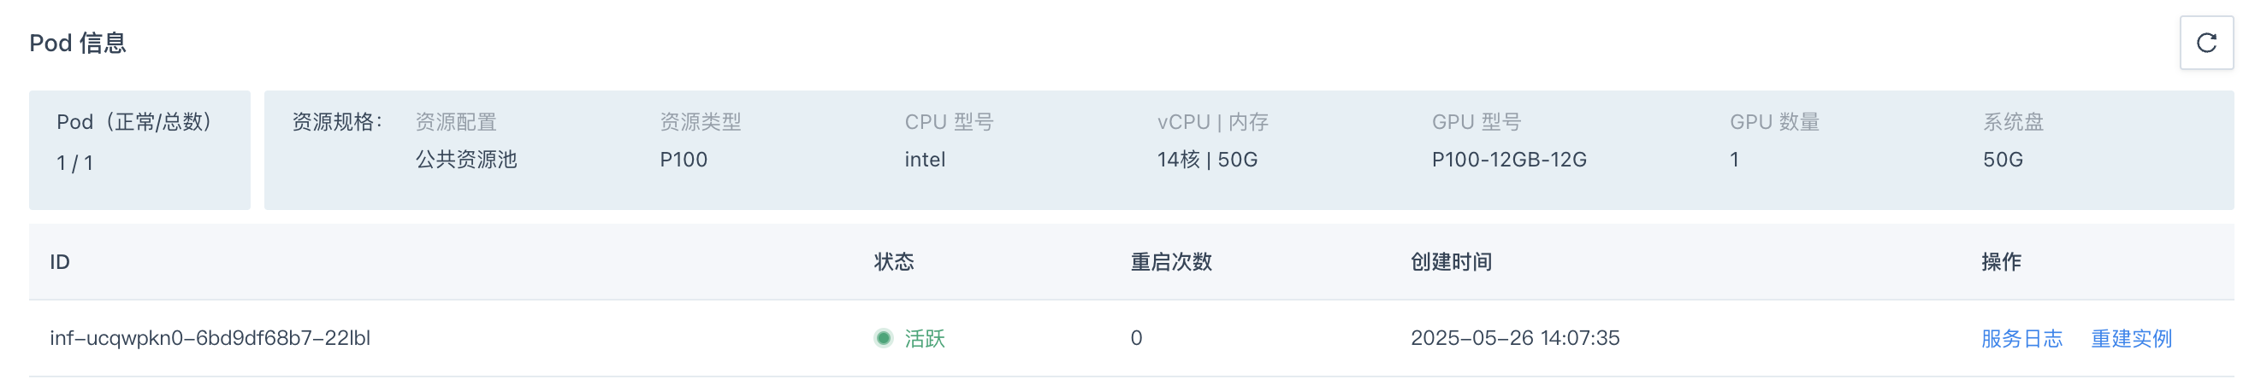Click the 操作 column header
This screenshot has width=2255, height=391.
coord(2001,262)
